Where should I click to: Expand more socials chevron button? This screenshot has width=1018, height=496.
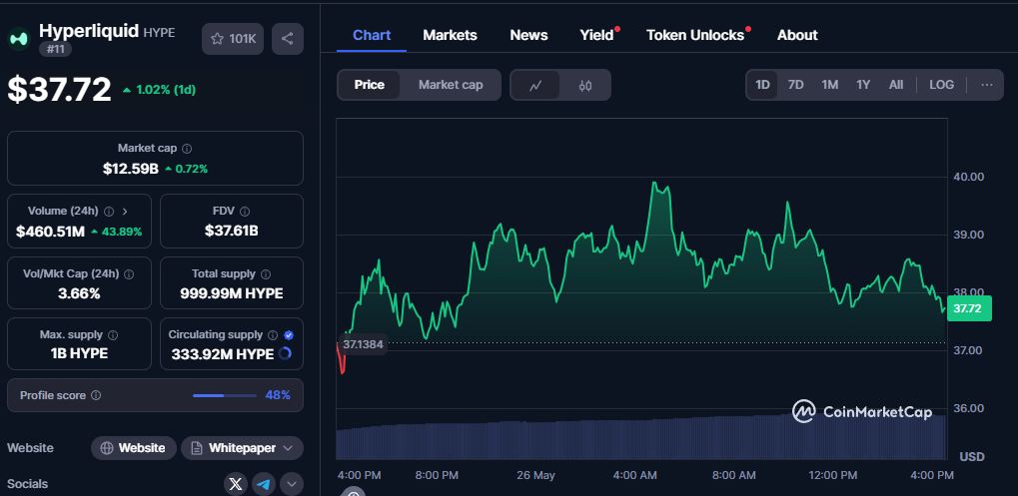point(292,484)
